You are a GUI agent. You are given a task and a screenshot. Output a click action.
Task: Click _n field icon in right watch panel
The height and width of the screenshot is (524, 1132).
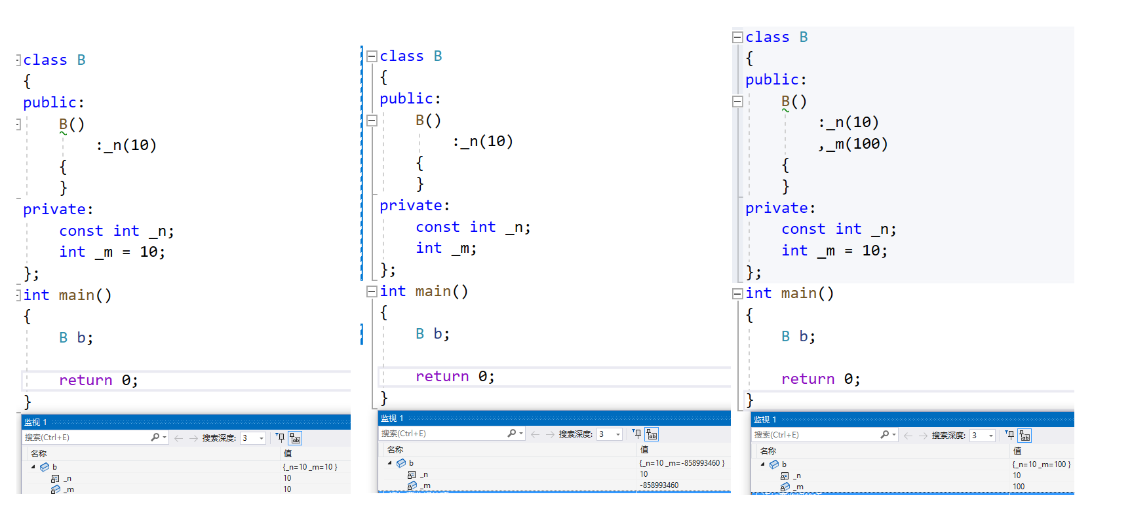tap(785, 476)
